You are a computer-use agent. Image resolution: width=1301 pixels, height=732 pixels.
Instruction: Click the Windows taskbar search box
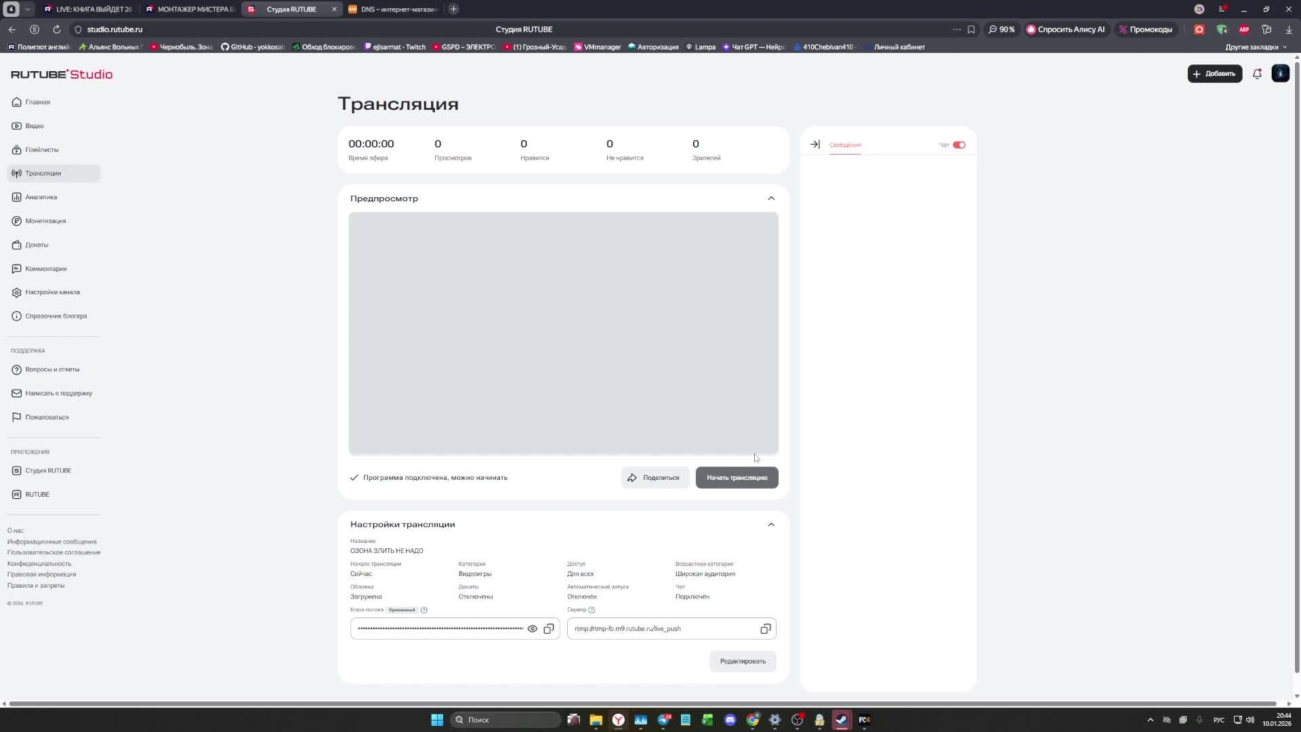(x=505, y=720)
